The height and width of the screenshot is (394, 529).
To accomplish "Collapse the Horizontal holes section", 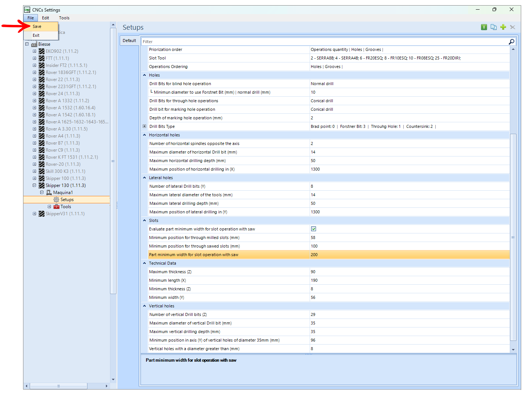I will click(x=145, y=135).
